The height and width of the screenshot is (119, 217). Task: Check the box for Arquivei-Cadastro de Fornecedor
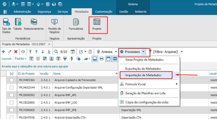pos(12,80)
